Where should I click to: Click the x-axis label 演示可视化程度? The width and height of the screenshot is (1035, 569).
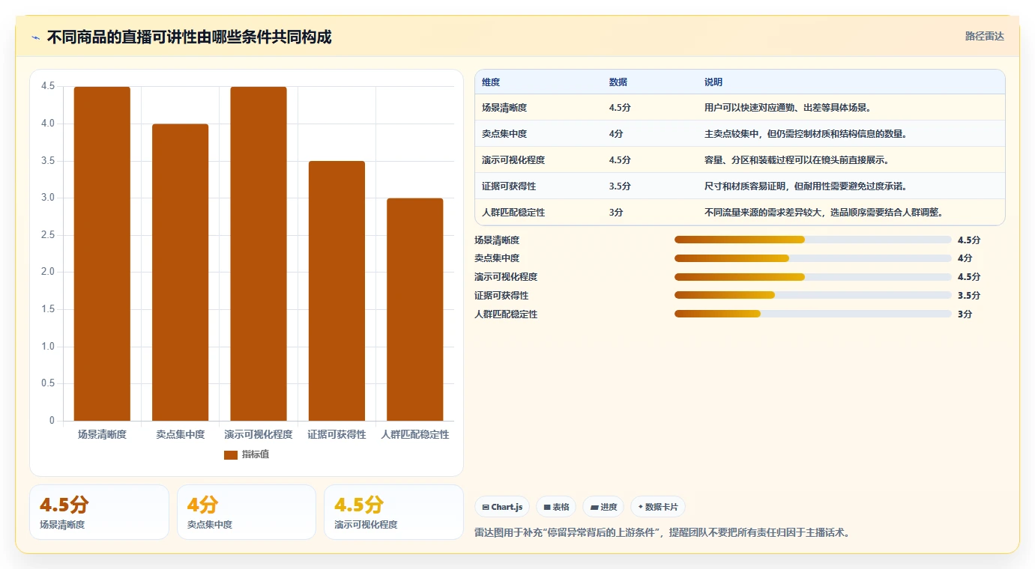259,434
